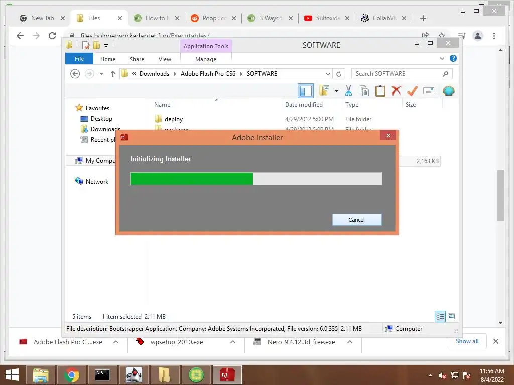Show hidden tray icons arrow
The width and height of the screenshot is (514, 385).
(430, 375)
